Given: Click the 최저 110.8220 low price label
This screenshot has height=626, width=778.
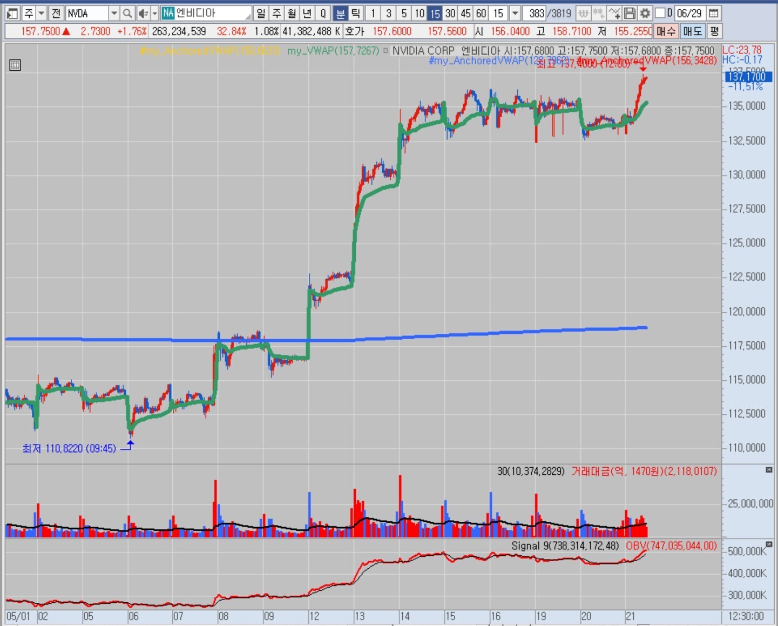Looking at the screenshot, I should pyautogui.click(x=69, y=448).
